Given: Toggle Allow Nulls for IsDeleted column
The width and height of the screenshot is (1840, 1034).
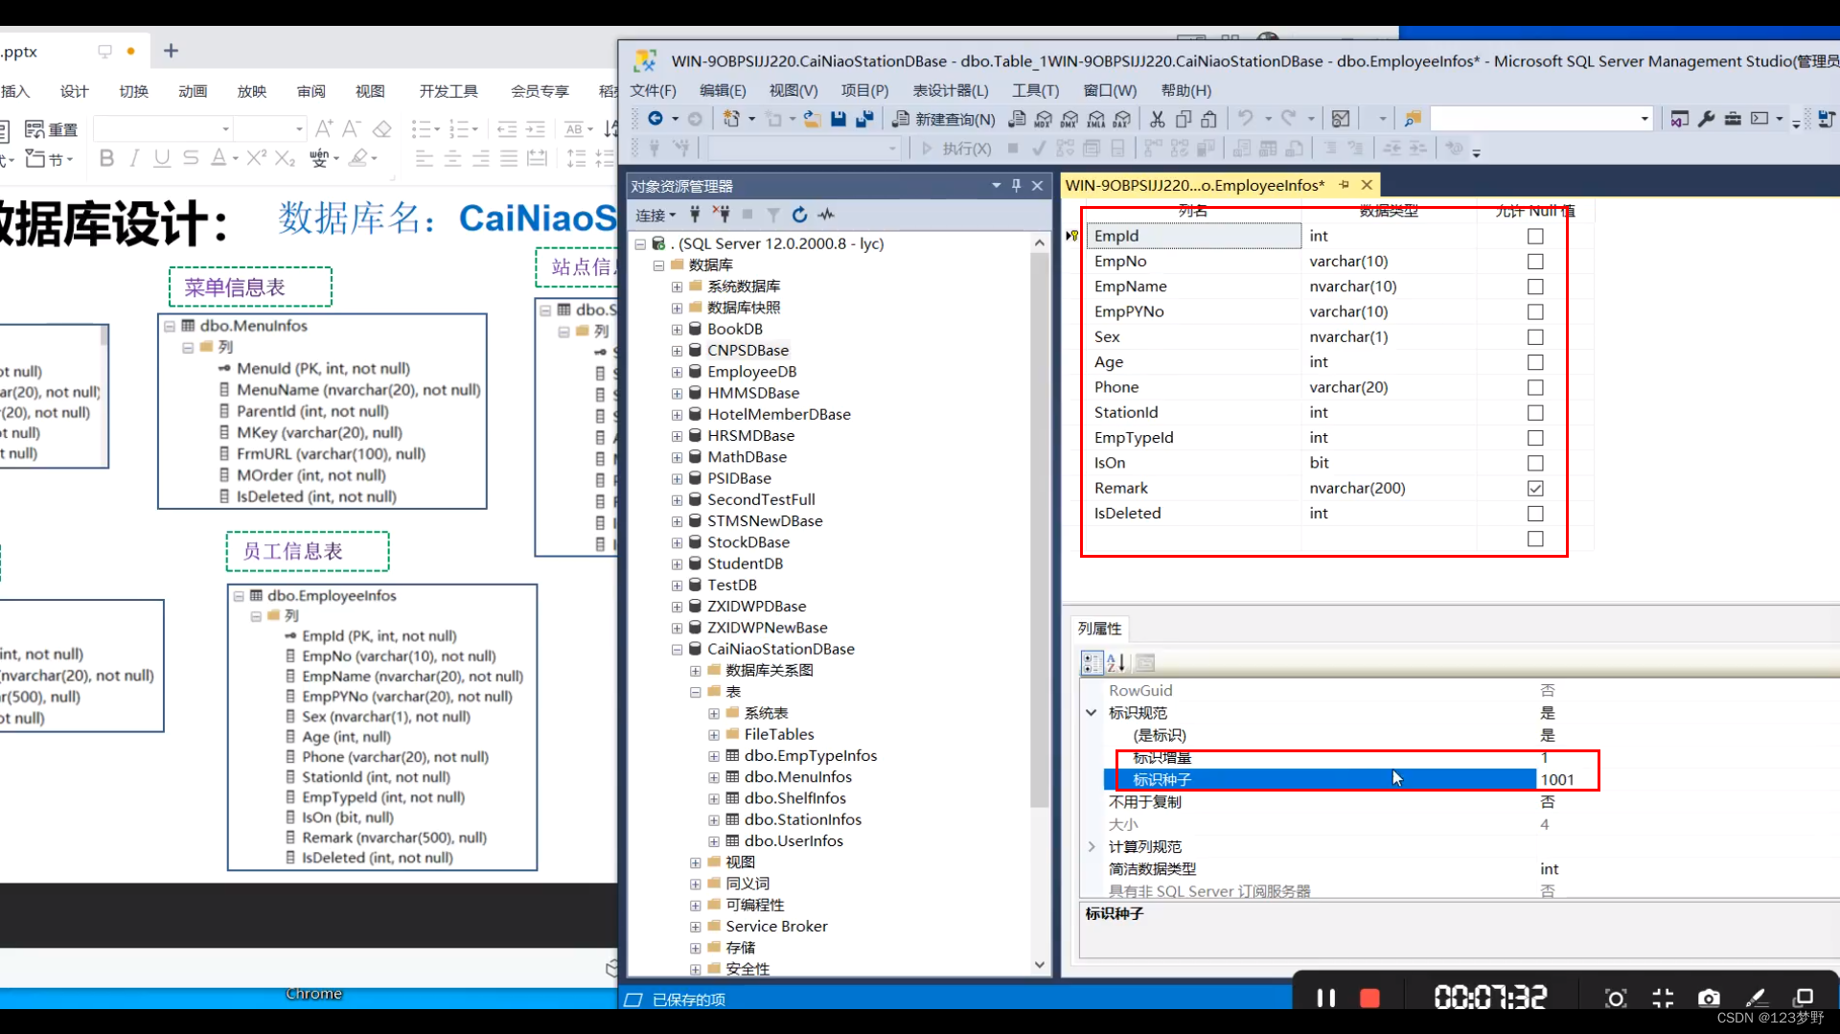Looking at the screenshot, I should [1535, 514].
